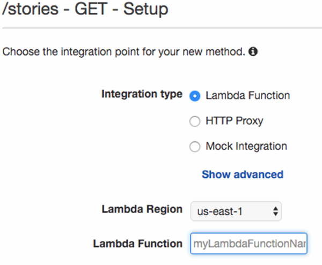322x265 pixels.
Task: Click us-east-1 value in region selector
Action: pyautogui.click(x=219, y=211)
